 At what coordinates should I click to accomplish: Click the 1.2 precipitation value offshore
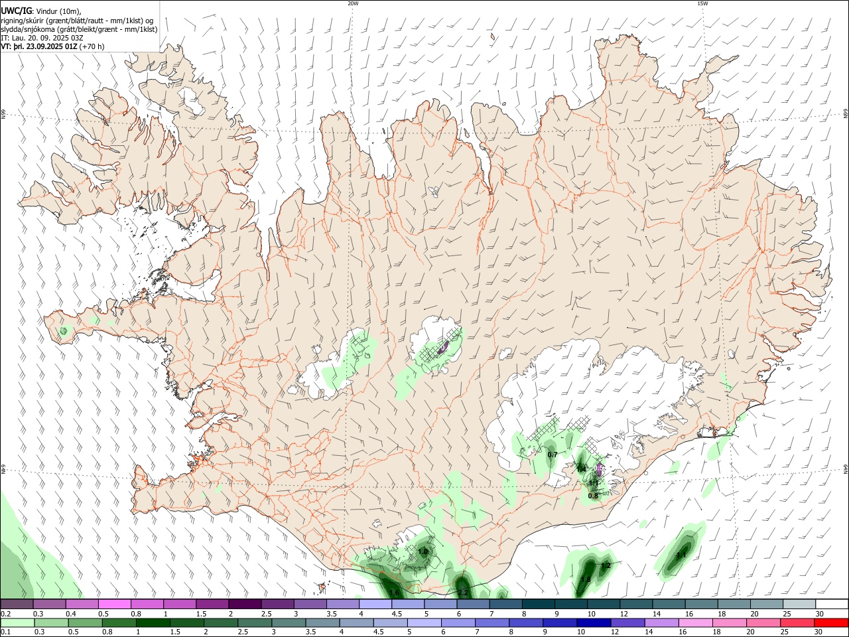(x=605, y=565)
